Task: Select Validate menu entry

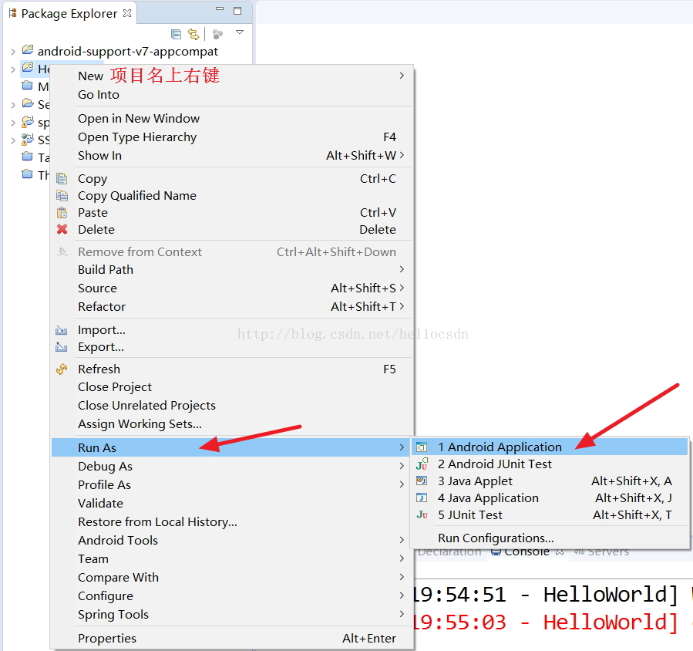Action: [x=232, y=503]
